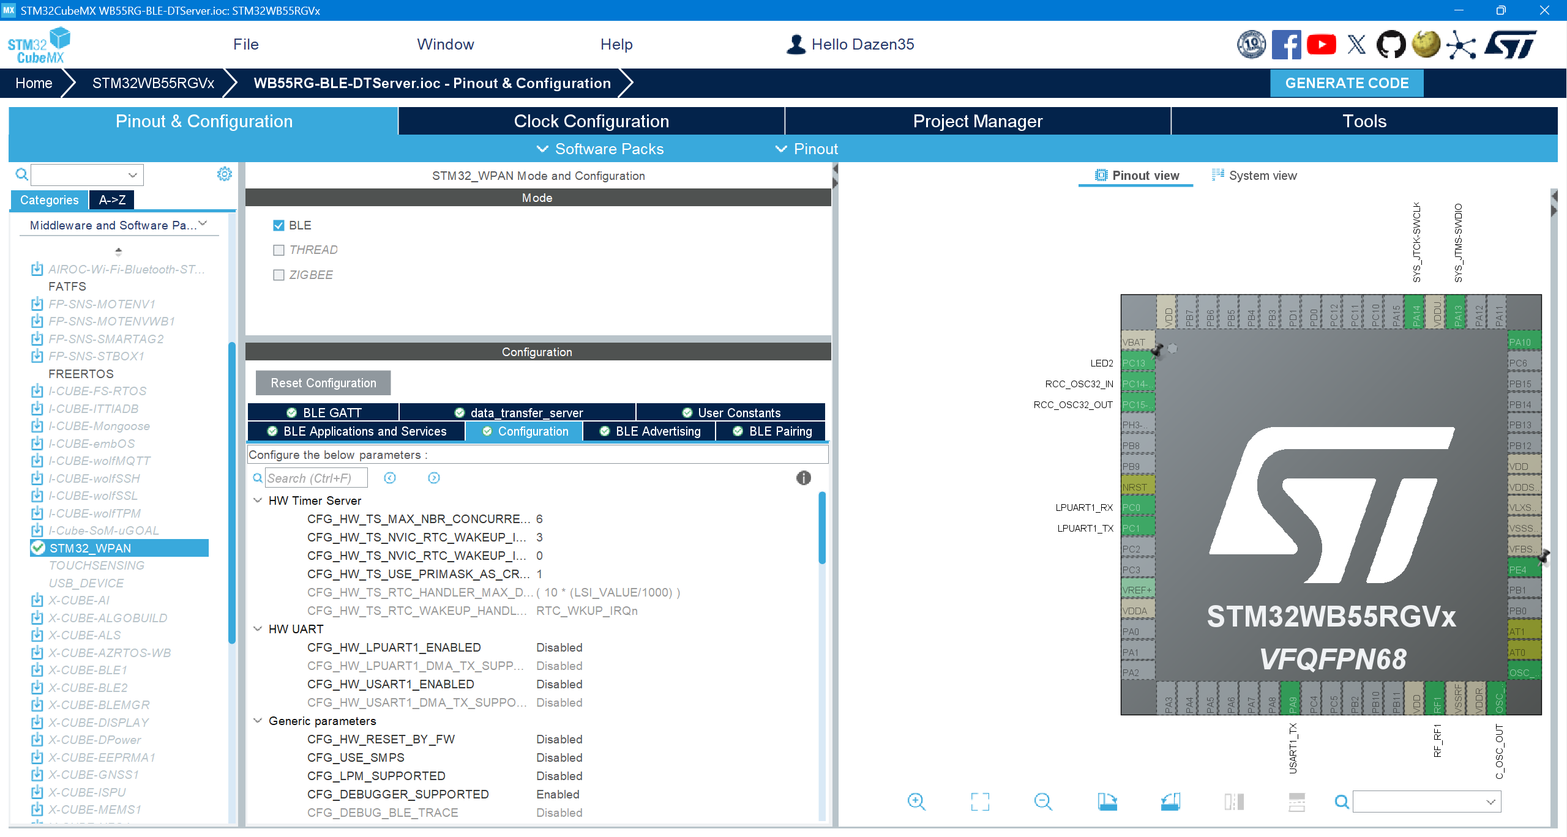Viewport: 1567px width, 837px height.
Task: Zoom in on the chip pinout
Action: click(916, 802)
